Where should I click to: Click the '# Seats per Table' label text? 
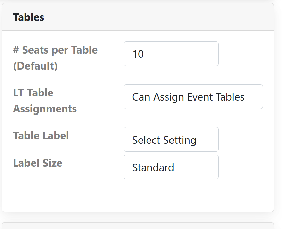[55, 50]
